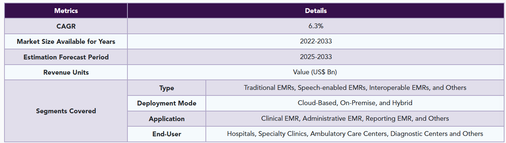Click the 2025-2033 forecast value
Image resolution: width=506 pixels, height=143 pixels.
[316, 57]
